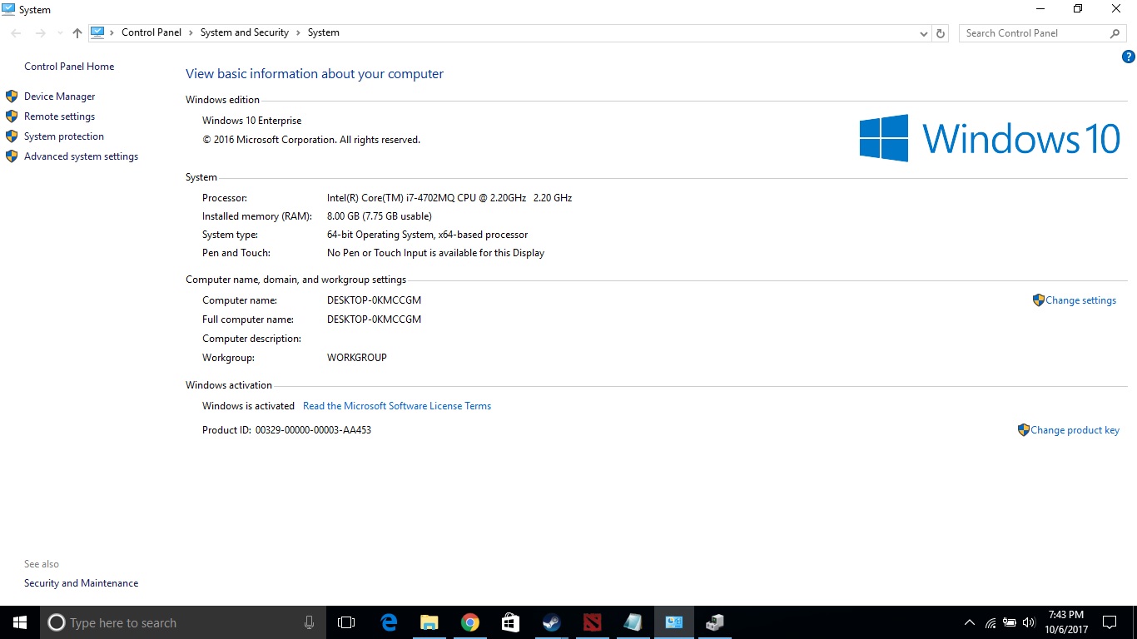Screen dimensions: 1137x639
Task: Open the notepad-style app in taskbar
Action: [x=633, y=622]
